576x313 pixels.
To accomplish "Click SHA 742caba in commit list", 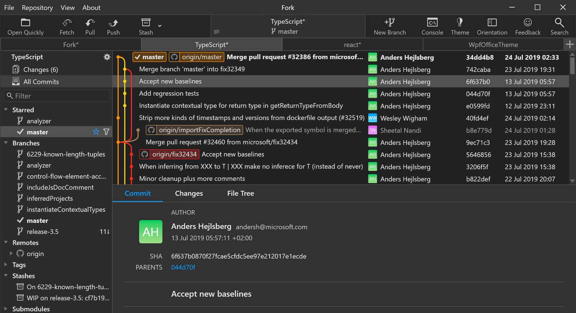I will [478, 70].
